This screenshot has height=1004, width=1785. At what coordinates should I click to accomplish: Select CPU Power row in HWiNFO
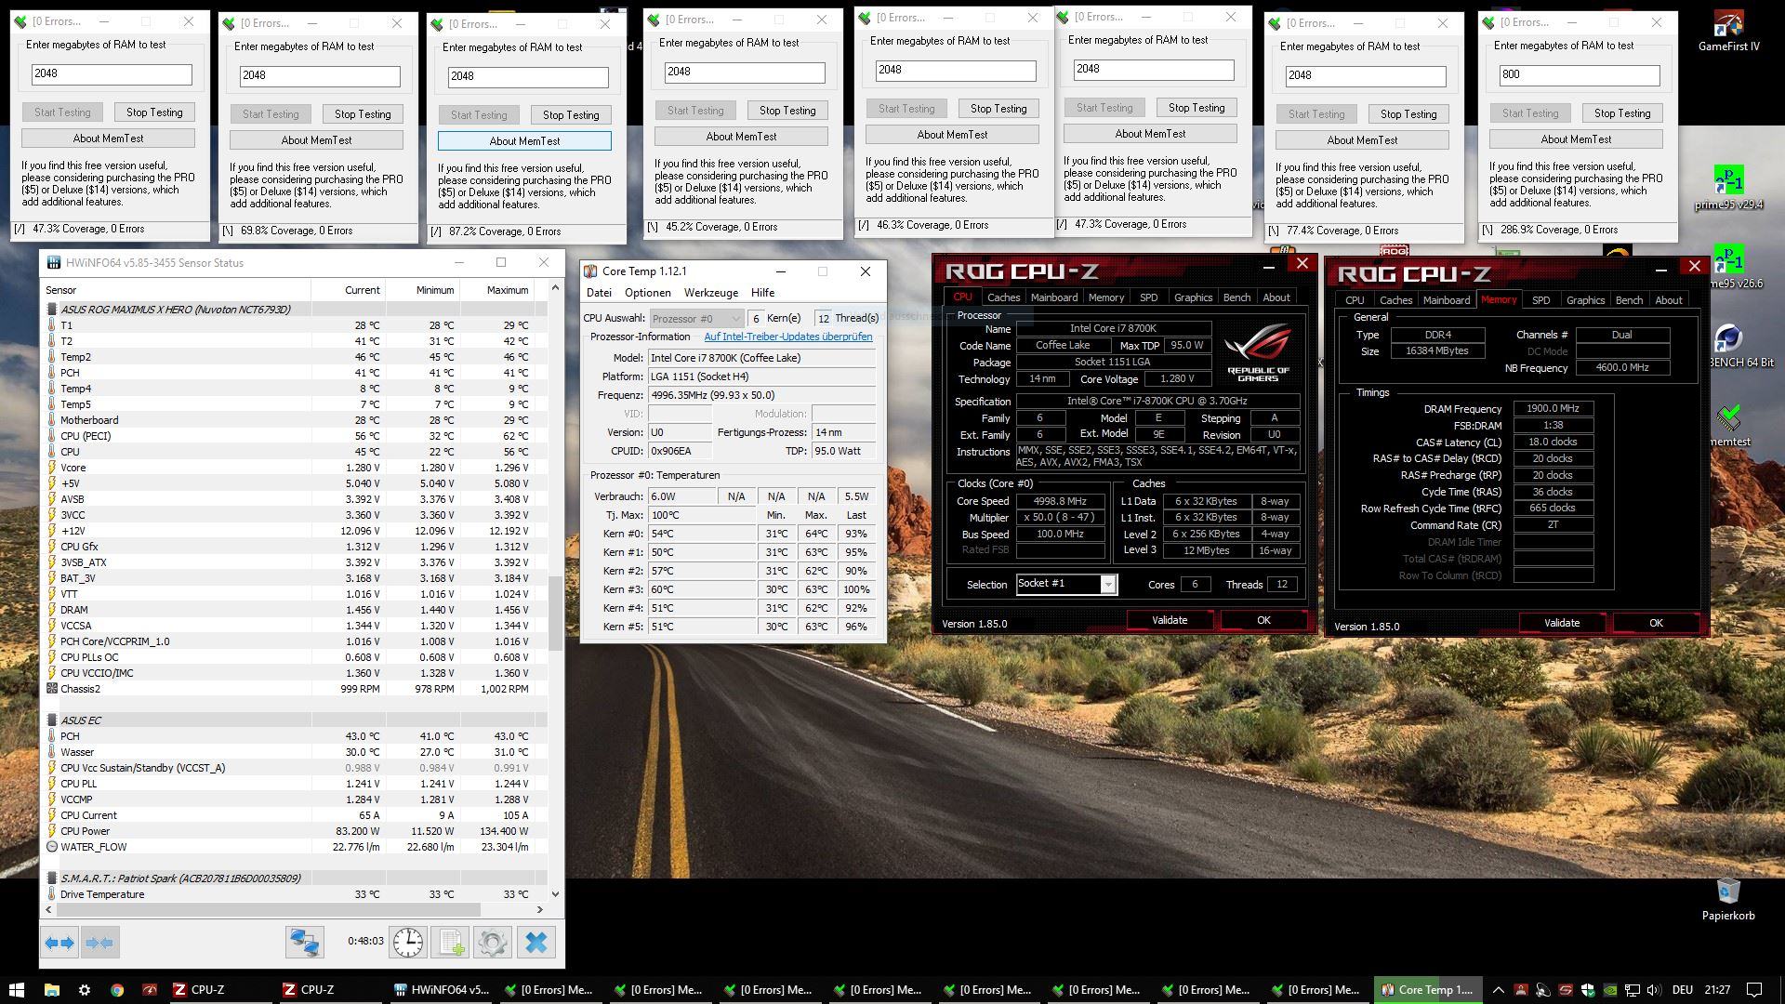click(294, 831)
